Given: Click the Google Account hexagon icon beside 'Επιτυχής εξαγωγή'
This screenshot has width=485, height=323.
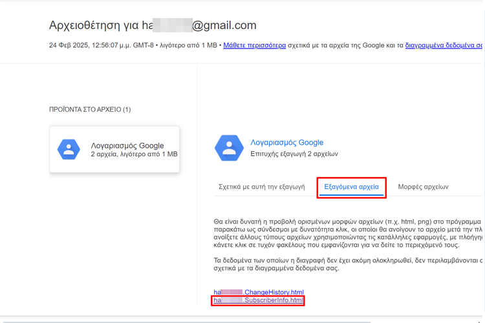Looking at the screenshot, I should tap(229, 148).
